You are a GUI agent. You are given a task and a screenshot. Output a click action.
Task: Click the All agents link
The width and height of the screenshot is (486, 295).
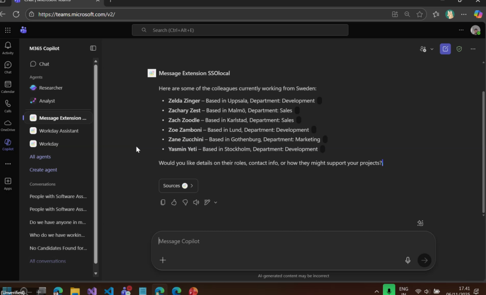tap(40, 157)
